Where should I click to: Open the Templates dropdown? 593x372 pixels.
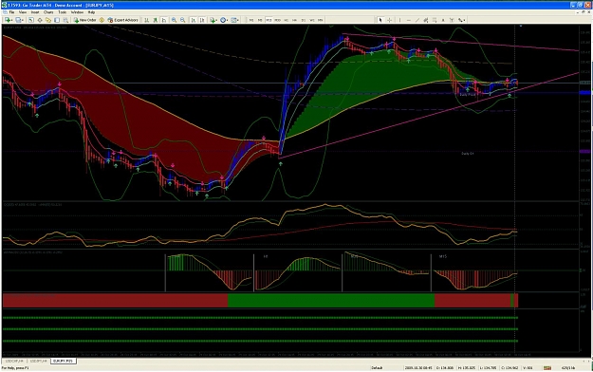point(235,20)
